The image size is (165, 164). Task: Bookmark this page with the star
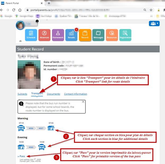coord(151,10)
